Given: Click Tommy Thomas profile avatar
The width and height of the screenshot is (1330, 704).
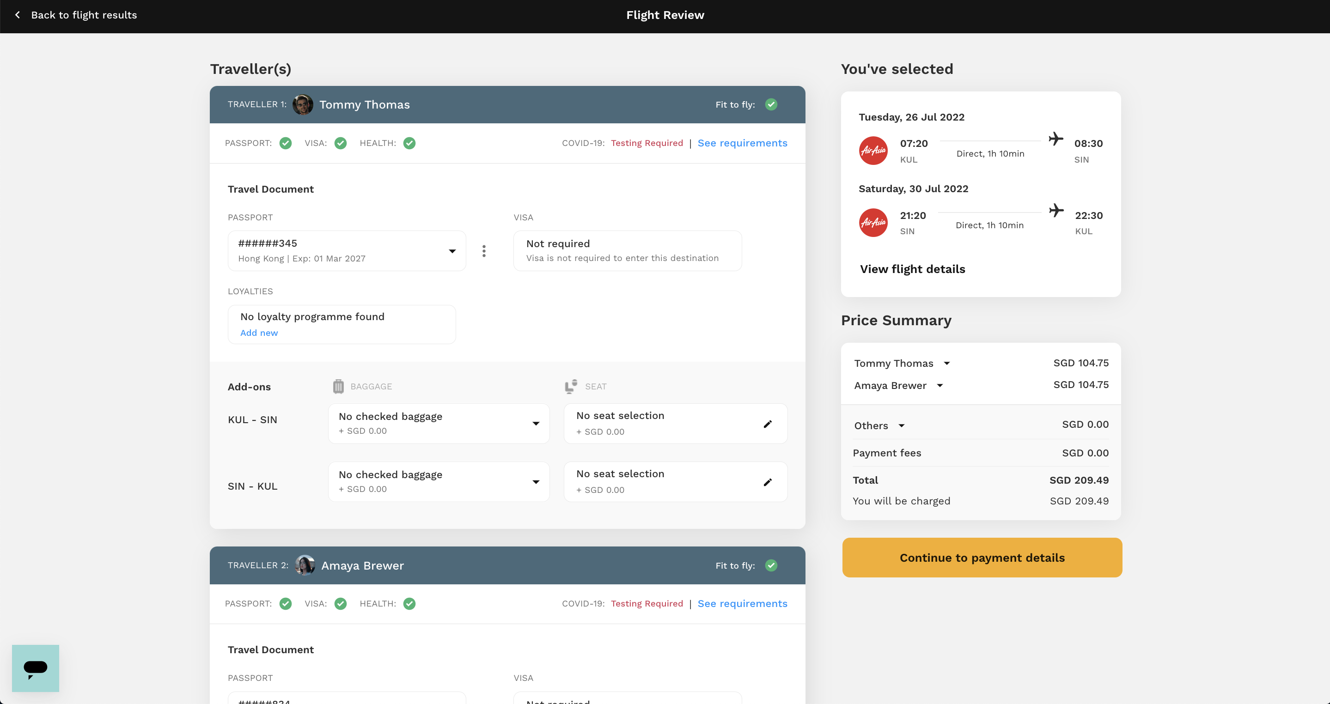Looking at the screenshot, I should click(x=303, y=105).
